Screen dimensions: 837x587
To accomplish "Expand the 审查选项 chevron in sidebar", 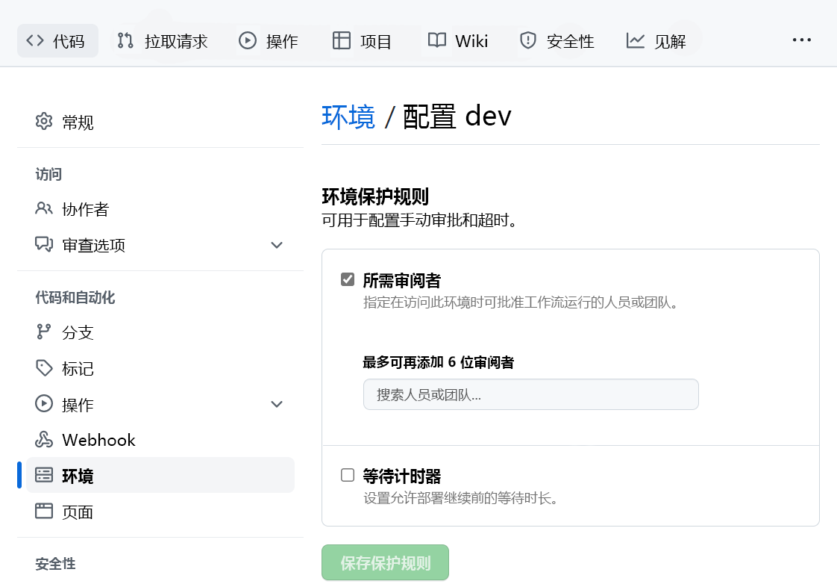I will pos(277,245).
